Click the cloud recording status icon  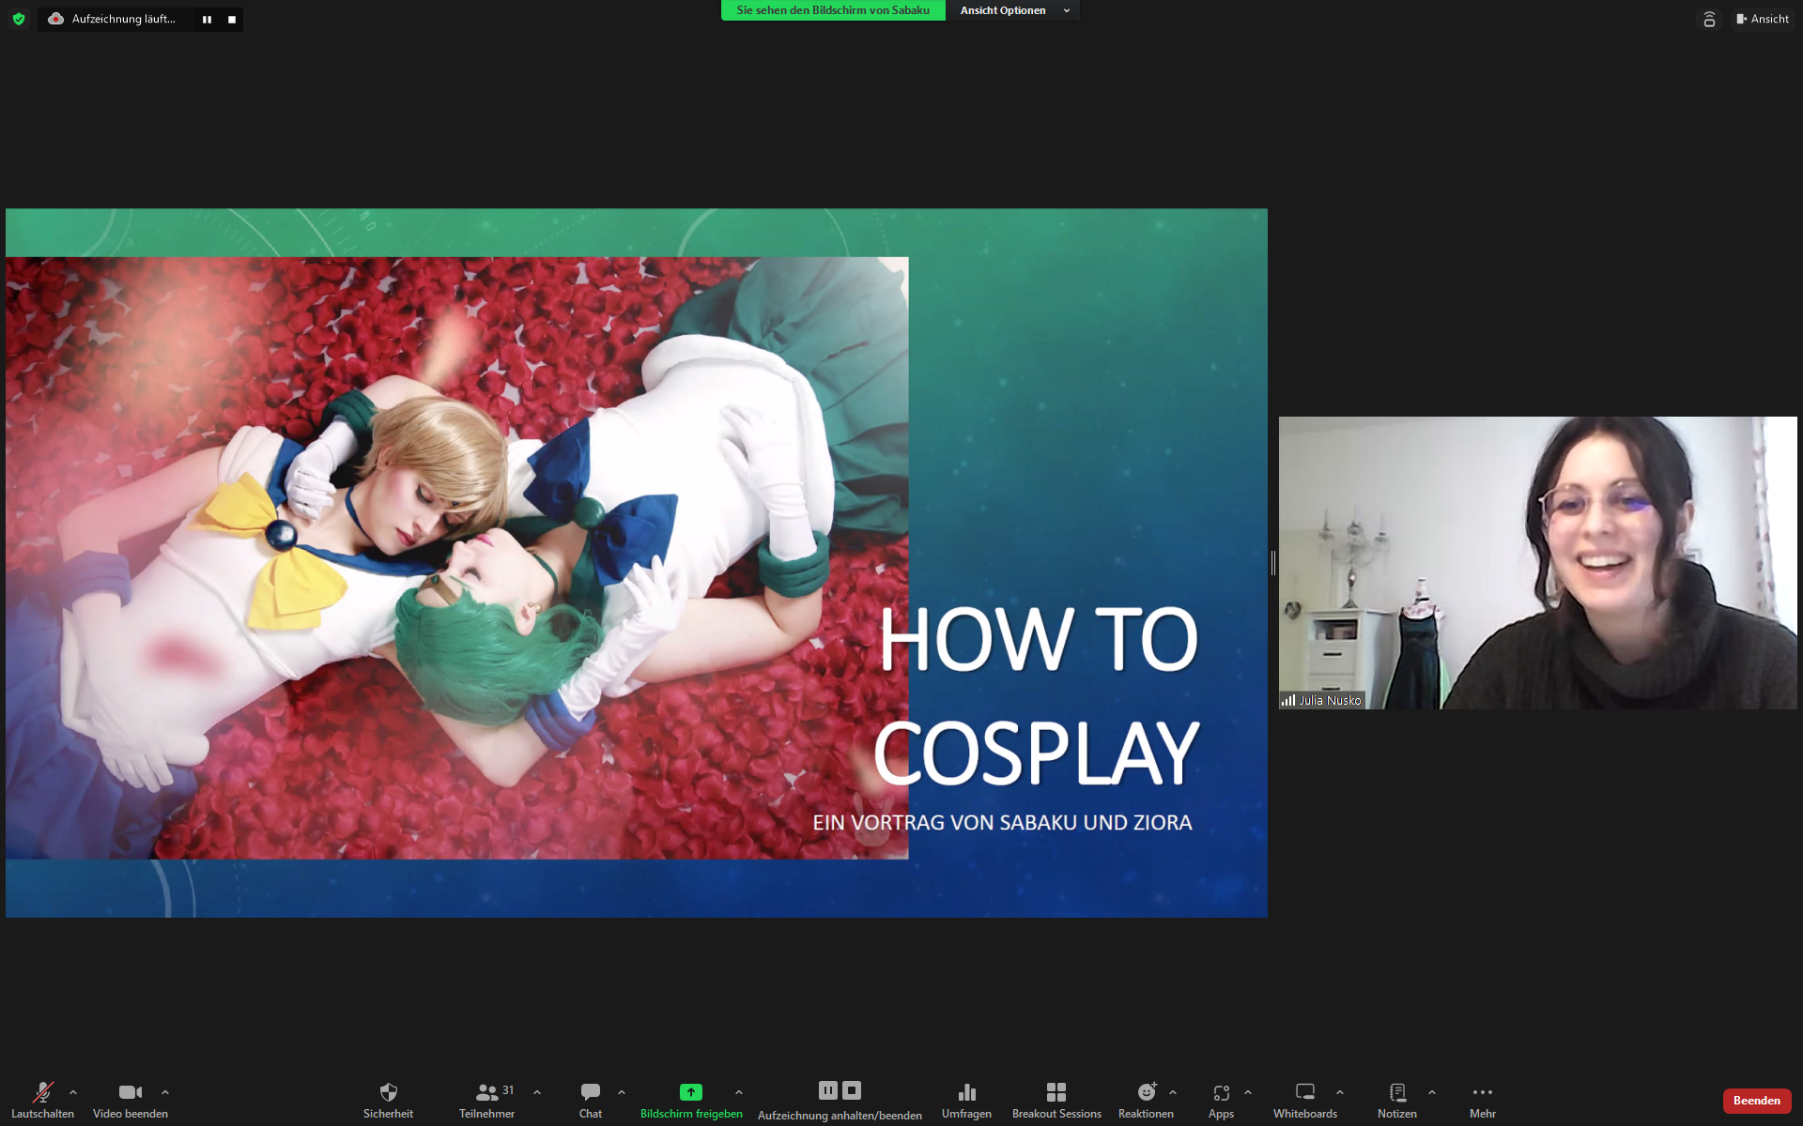click(55, 19)
